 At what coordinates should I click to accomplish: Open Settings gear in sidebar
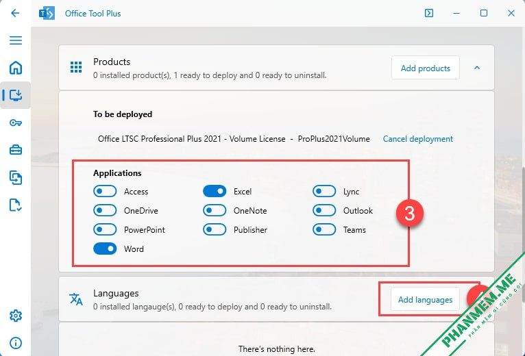tap(16, 315)
